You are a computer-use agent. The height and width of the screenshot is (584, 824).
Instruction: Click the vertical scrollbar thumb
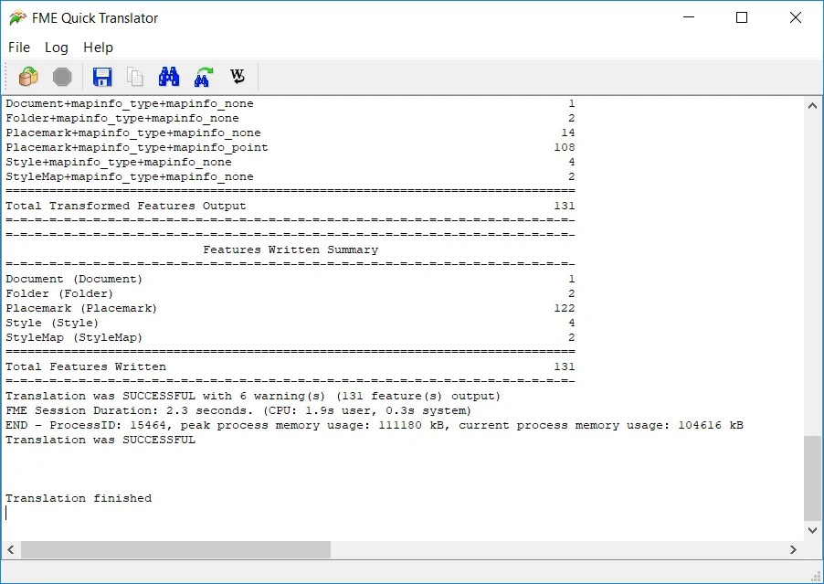pyautogui.click(x=812, y=478)
